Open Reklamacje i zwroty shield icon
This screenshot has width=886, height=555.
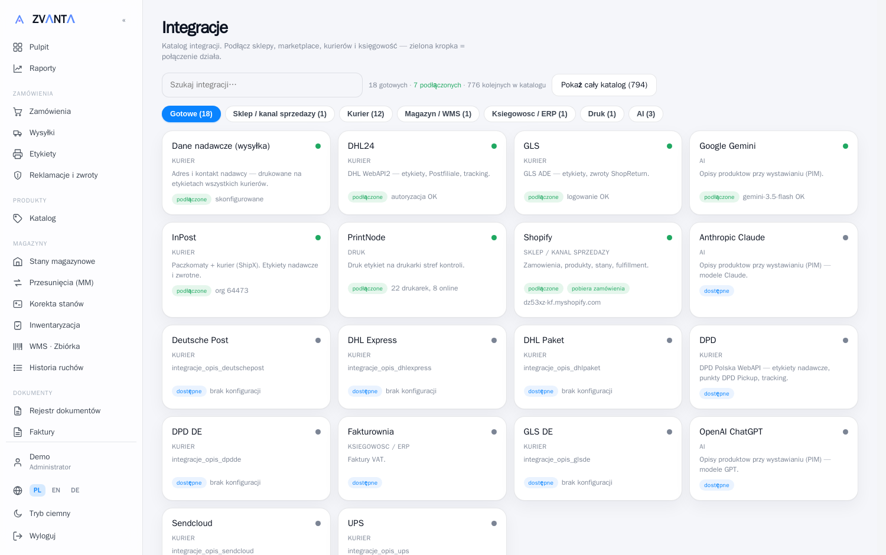[x=18, y=175]
